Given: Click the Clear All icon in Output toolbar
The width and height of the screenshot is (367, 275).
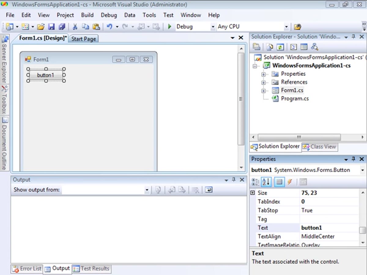Looking at the screenshot, I should [196, 190].
